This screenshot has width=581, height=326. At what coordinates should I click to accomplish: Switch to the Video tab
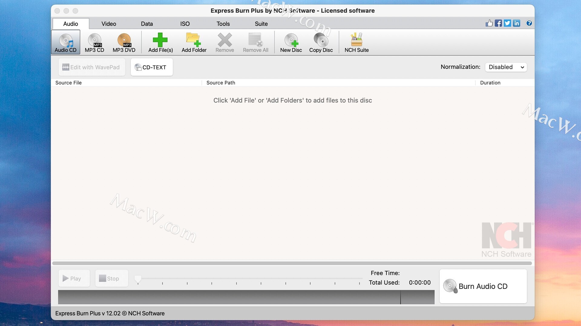tap(109, 24)
